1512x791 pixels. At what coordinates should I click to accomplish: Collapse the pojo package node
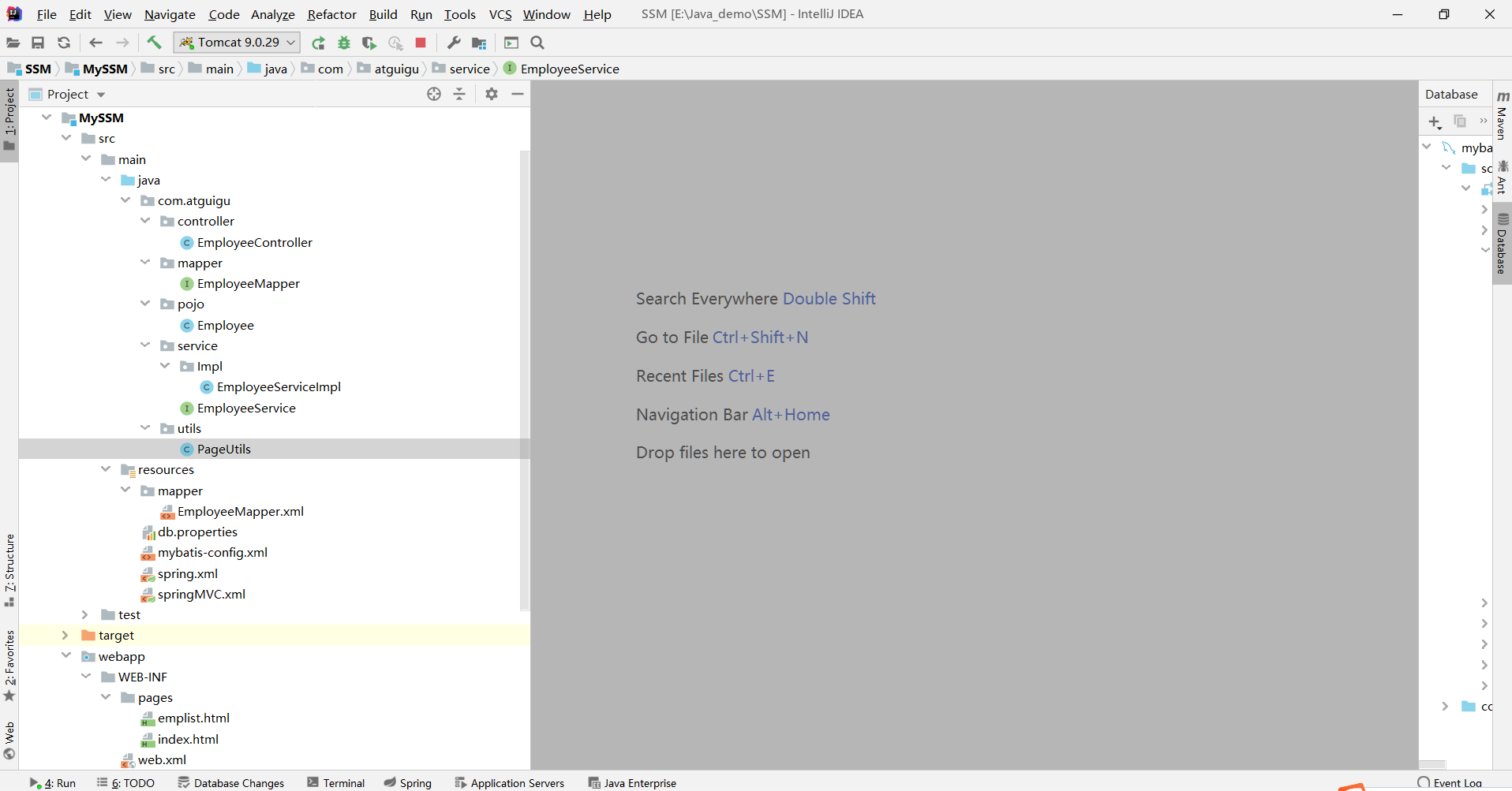pyautogui.click(x=145, y=304)
